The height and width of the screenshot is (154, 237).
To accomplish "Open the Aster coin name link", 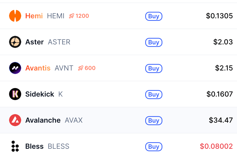I will [35, 42].
